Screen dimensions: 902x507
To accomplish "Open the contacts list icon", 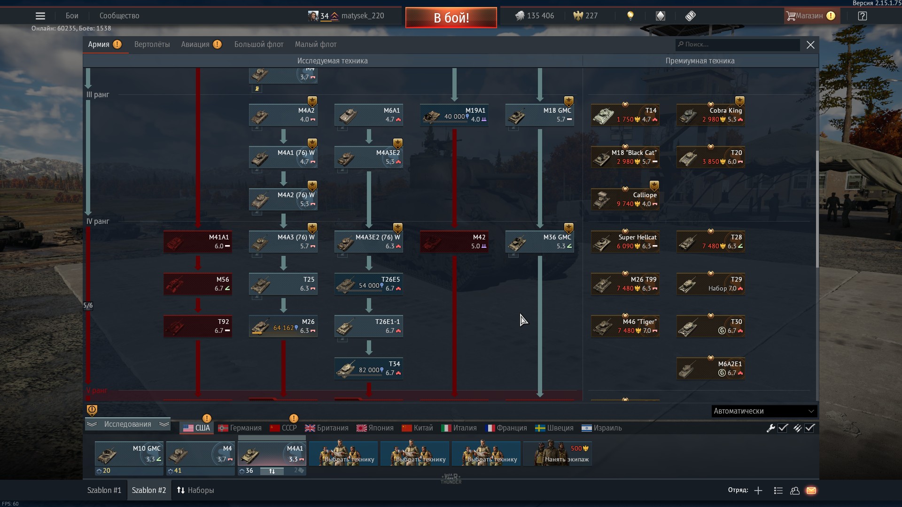I will (778, 491).
